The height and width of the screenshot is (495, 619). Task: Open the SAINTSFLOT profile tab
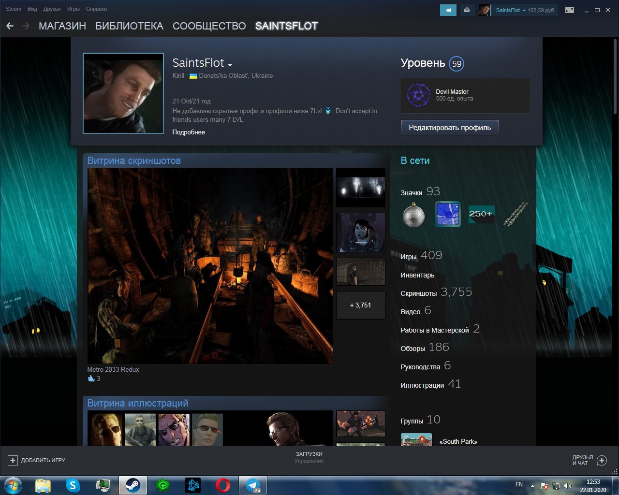(x=286, y=26)
